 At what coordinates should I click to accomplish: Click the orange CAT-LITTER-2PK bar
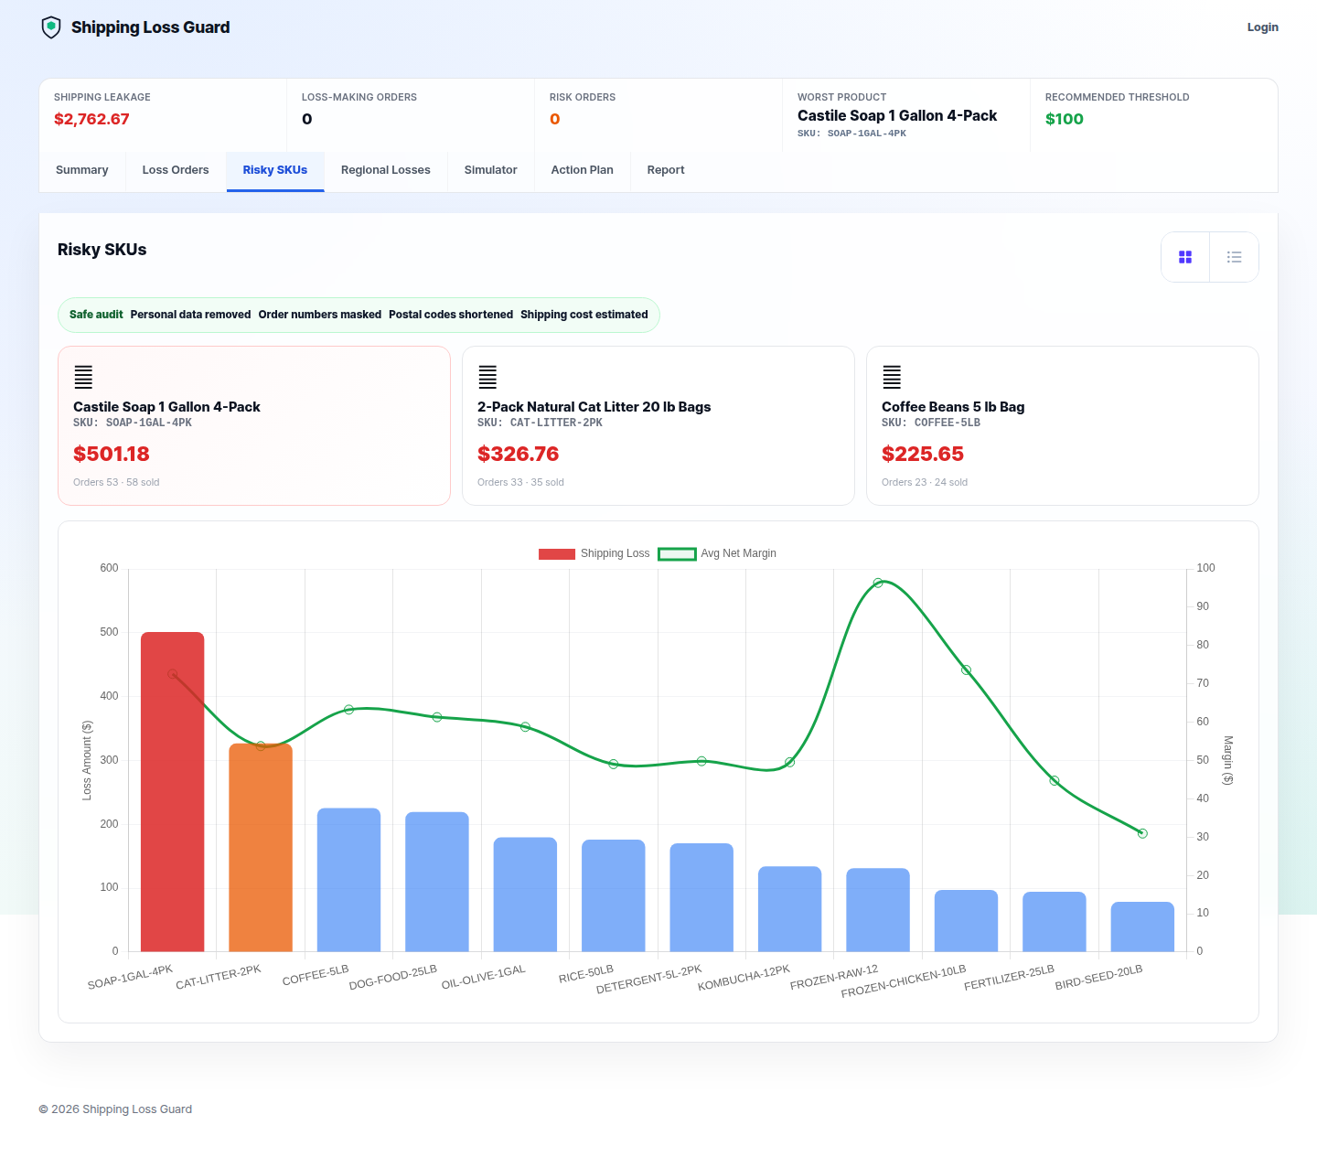point(261,848)
